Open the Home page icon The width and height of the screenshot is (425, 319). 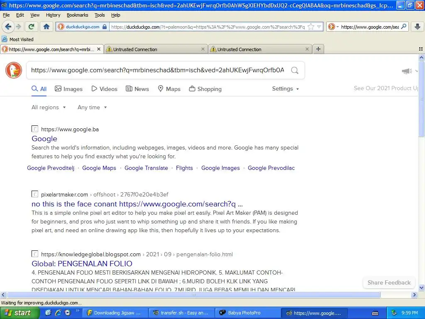pyautogui.click(x=46, y=27)
